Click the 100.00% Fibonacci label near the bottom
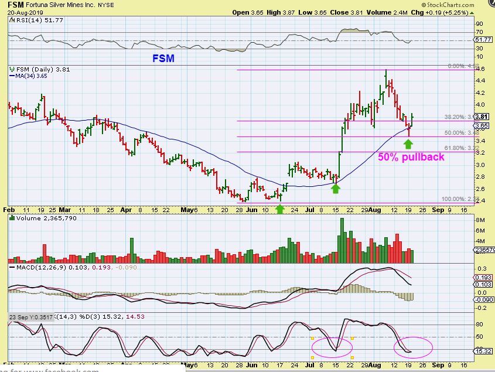Viewport: 495px width, 372px height. (460, 199)
